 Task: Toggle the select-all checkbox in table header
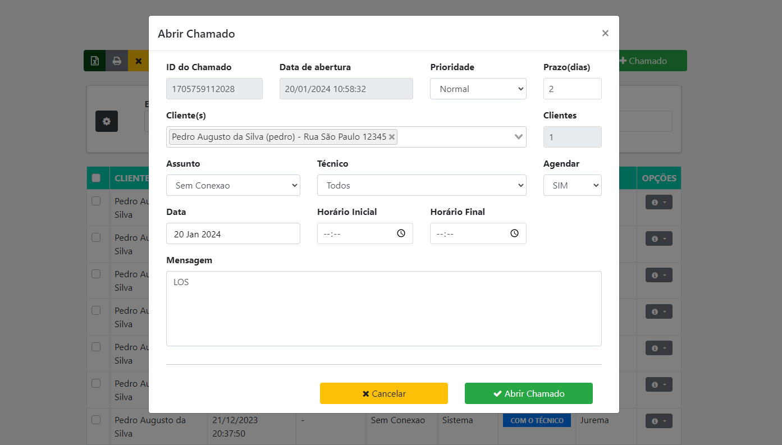point(96,178)
